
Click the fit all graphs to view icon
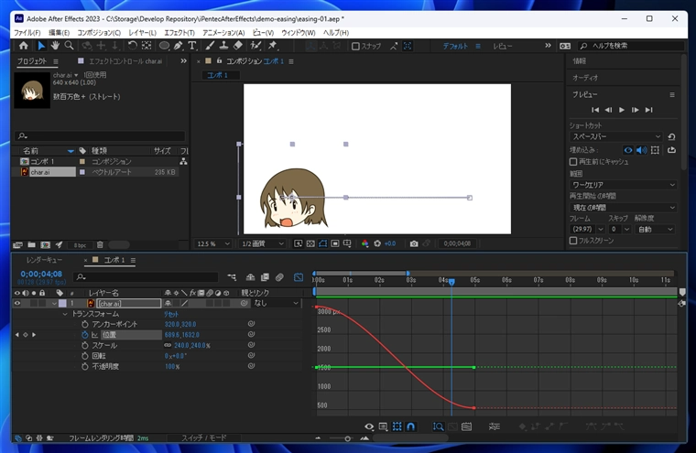(466, 426)
